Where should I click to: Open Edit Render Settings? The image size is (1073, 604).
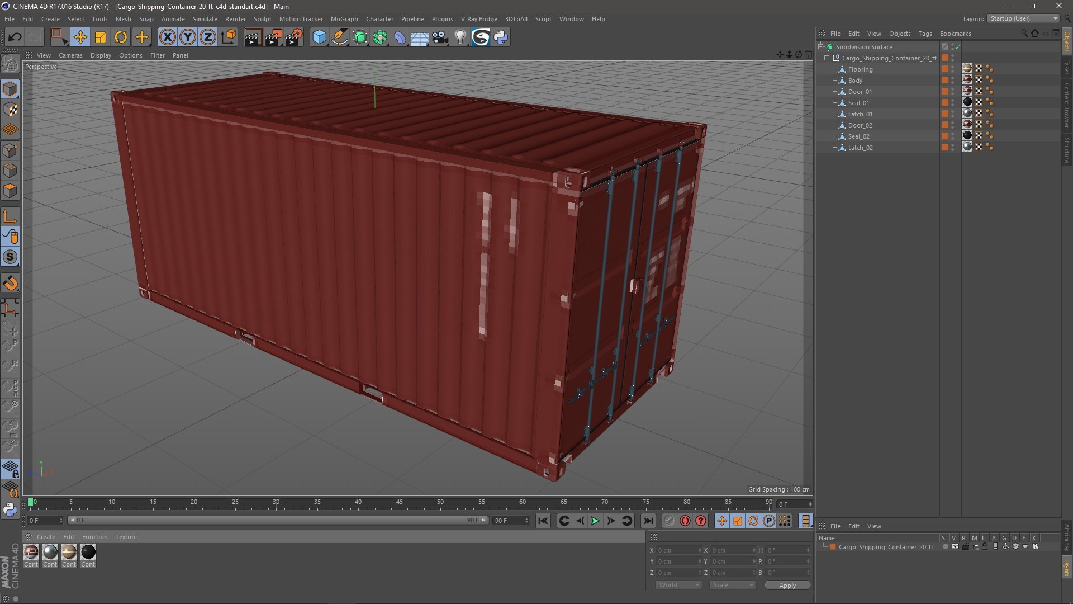pyautogui.click(x=293, y=37)
